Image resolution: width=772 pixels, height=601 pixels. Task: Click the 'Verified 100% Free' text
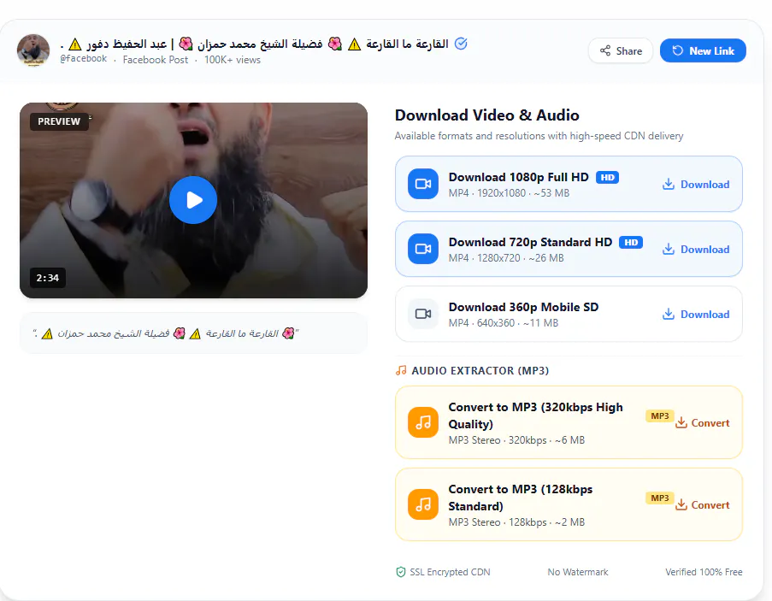coord(704,572)
